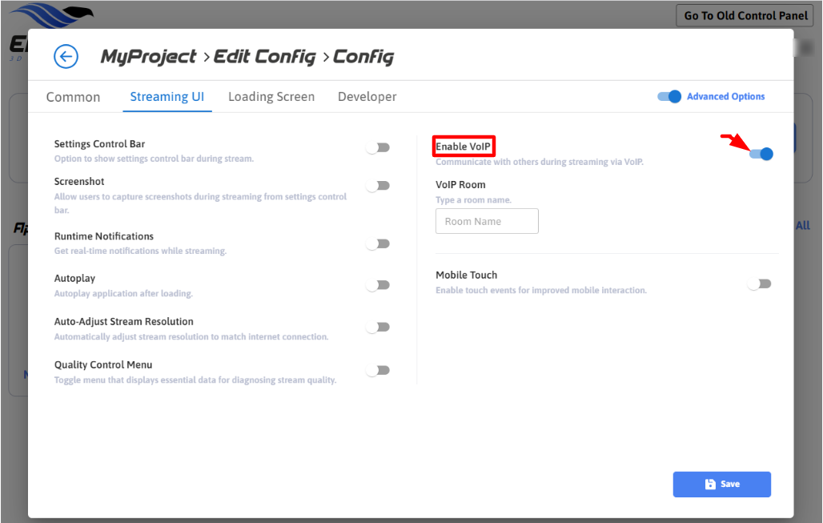
Task: Turn off the Advanced Options toggle
Action: [x=669, y=96]
